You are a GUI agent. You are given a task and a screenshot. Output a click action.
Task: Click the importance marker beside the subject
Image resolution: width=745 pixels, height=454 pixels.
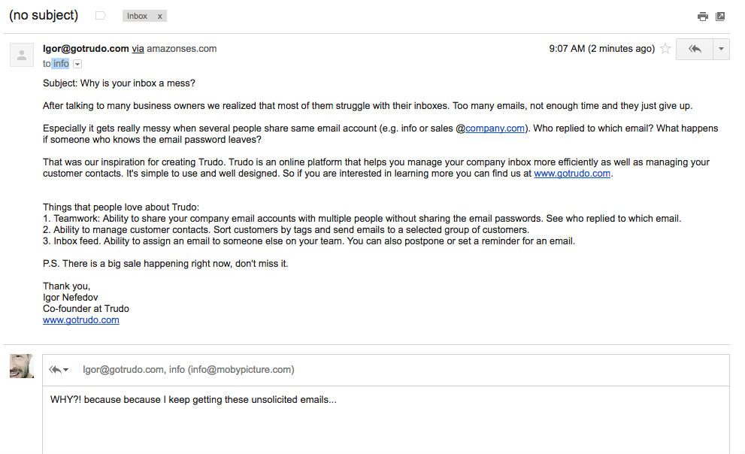pyautogui.click(x=101, y=16)
